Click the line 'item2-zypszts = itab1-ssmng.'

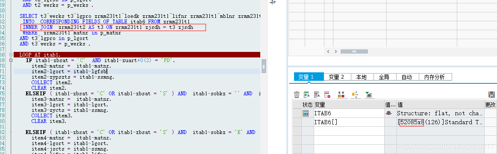click(x=73, y=77)
